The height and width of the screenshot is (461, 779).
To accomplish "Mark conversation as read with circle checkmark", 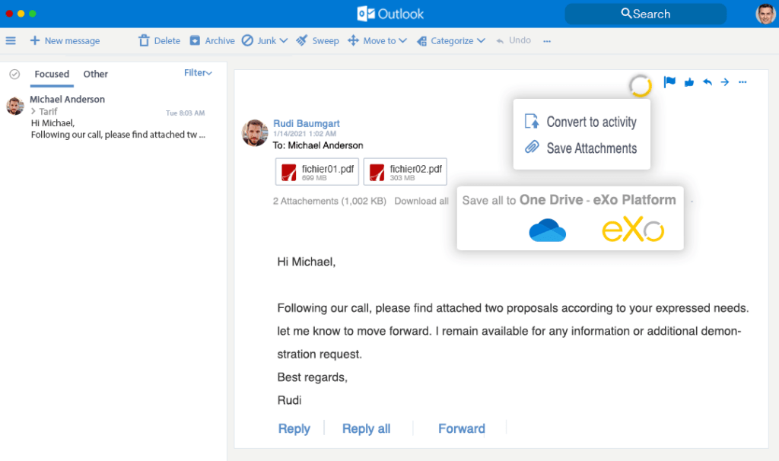I will point(16,74).
